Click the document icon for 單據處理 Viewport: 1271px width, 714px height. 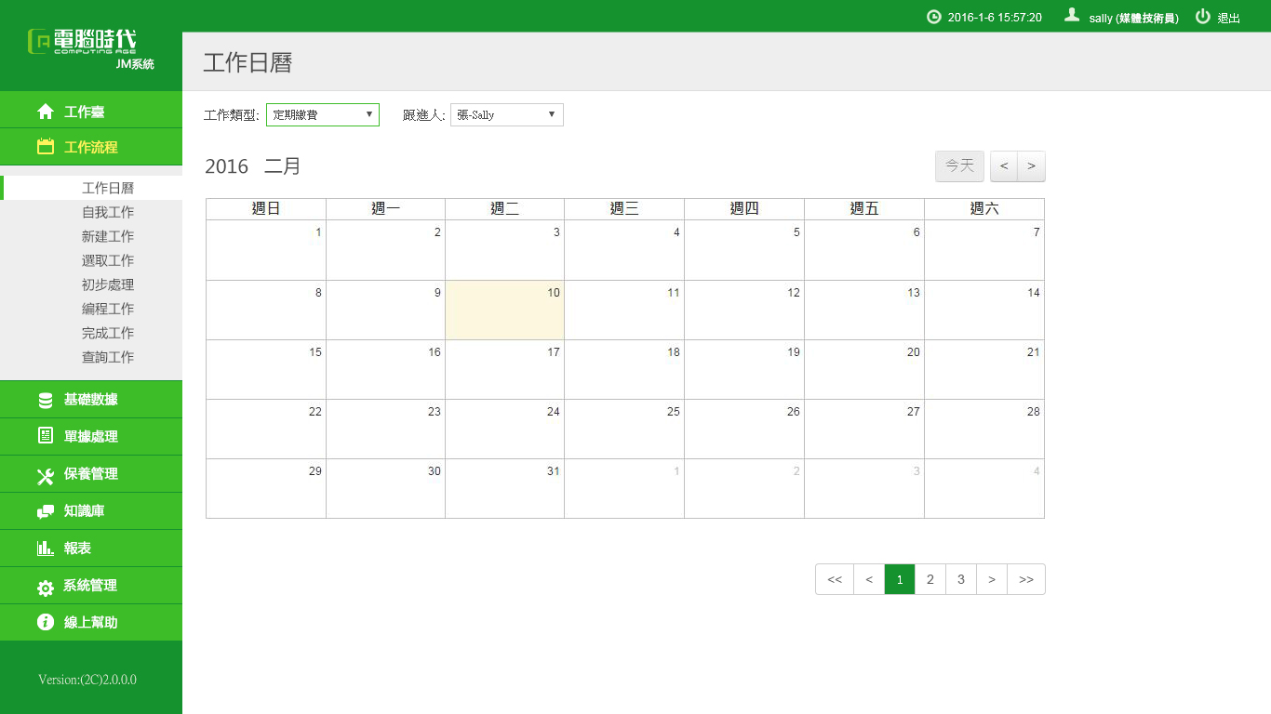pos(45,436)
